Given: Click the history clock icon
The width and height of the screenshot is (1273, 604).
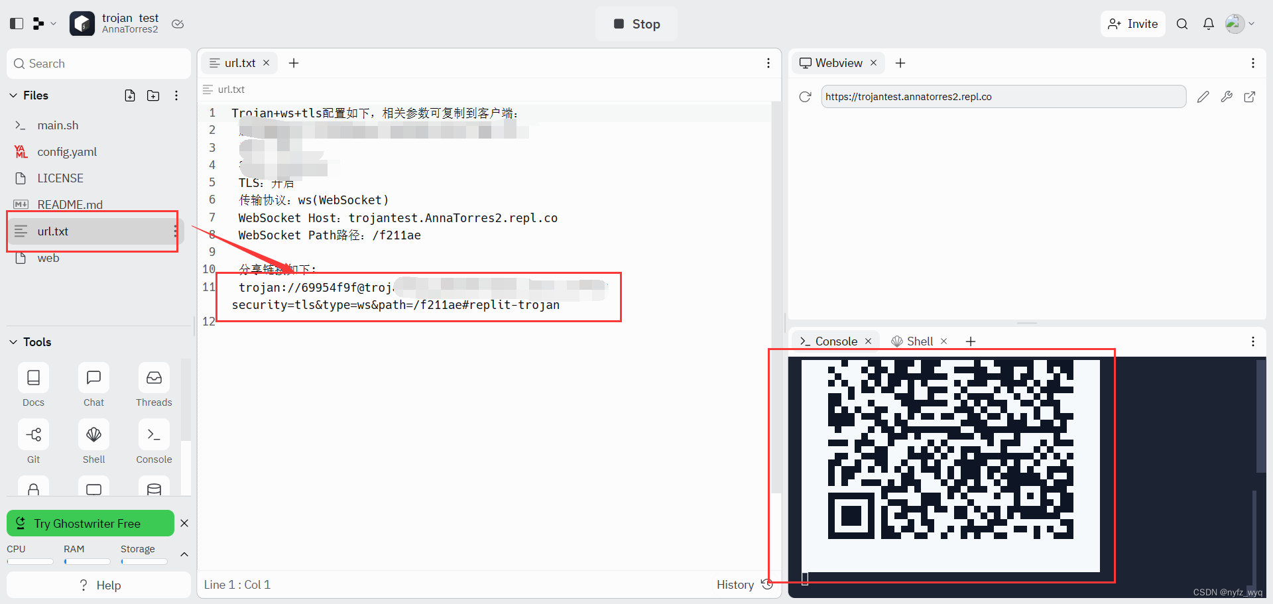Looking at the screenshot, I should (767, 584).
